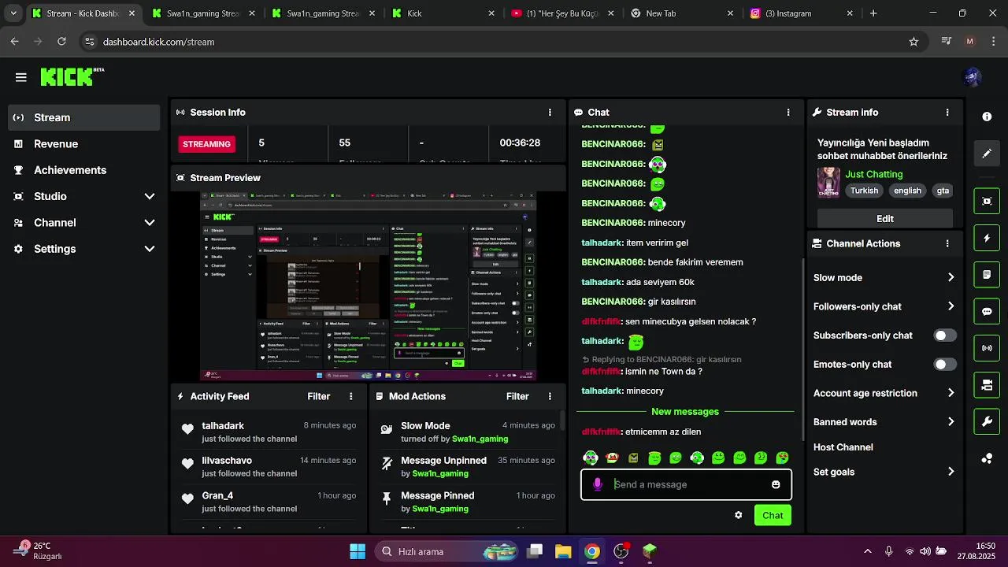This screenshot has height=567, width=1008.
Task: Open the emoji picker smiley icon
Action: click(x=776, y=484)
